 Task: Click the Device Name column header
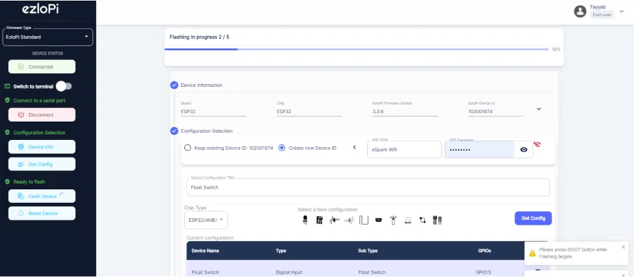click(205, 251)
